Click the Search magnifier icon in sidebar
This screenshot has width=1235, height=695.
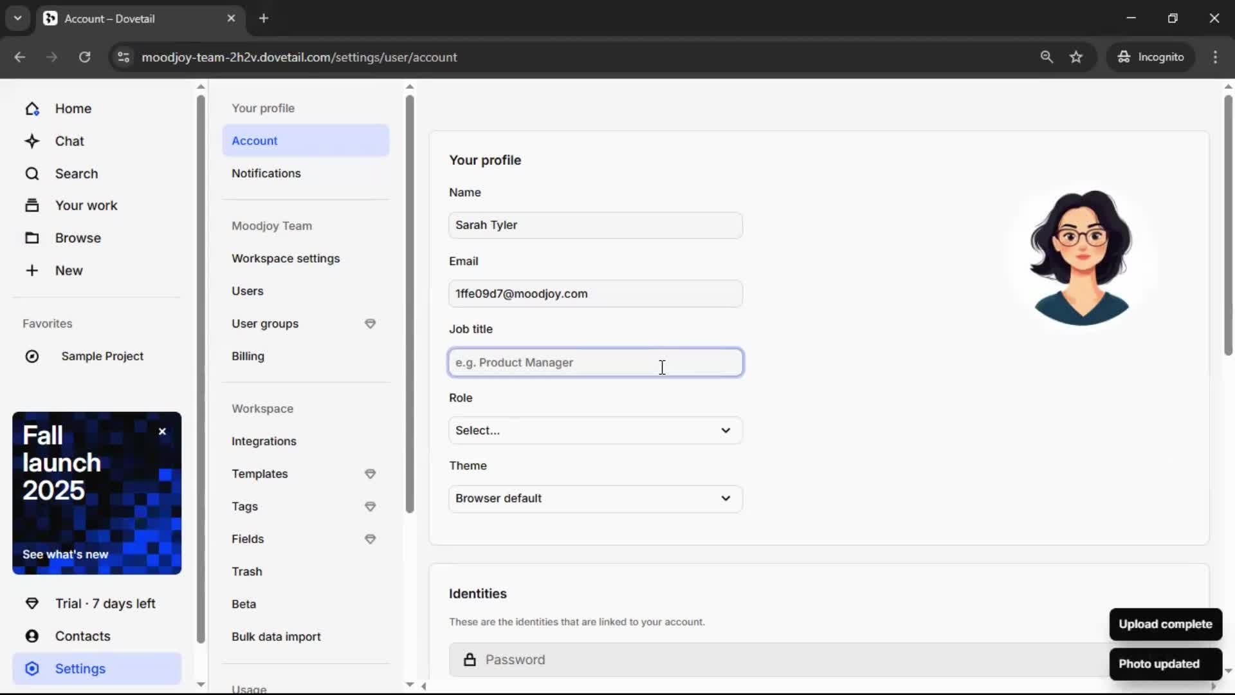32,174
